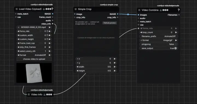The height and width of the screenshot is (104, 197).
Task: Click the Video Combine title
Action: [150, 10]
